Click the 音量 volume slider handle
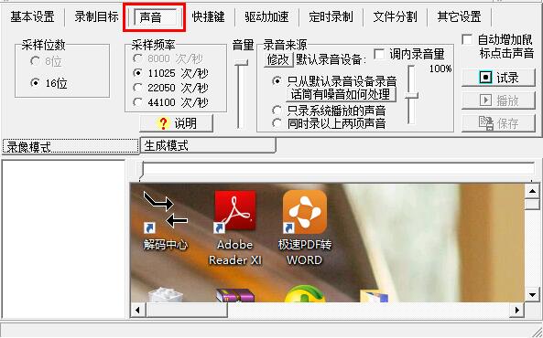The image size is (543, 338). pos(241,62)
